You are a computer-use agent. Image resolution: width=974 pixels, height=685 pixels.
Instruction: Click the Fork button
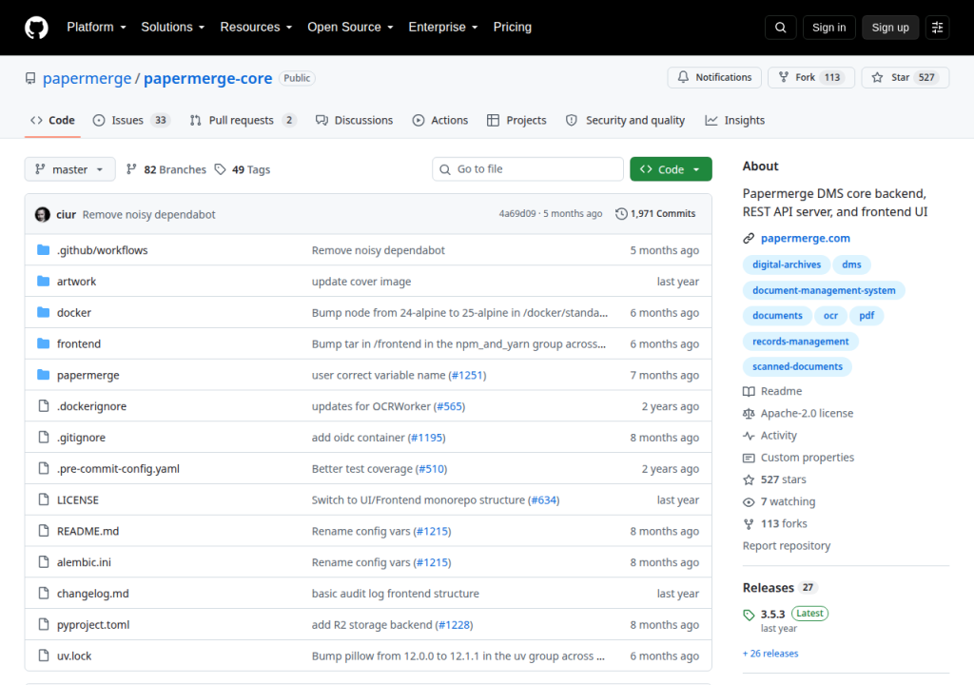[x=811, y=77]
